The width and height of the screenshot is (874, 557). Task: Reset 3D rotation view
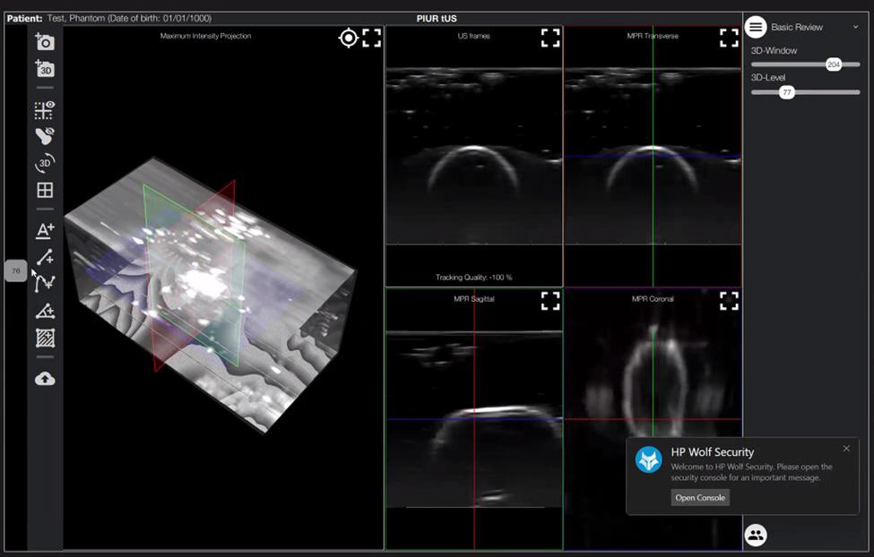click(45, 163)
